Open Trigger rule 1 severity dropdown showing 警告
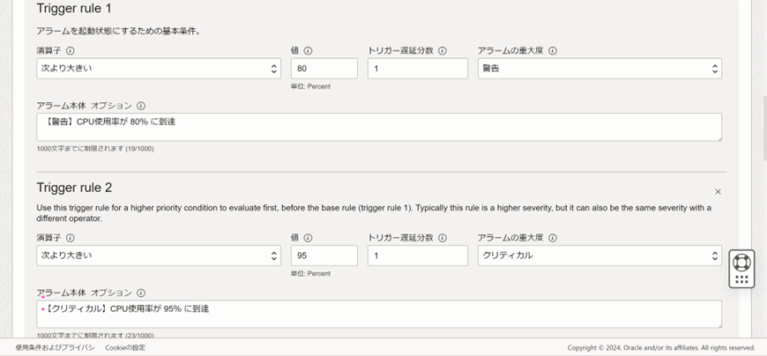This screenshot has width=767, height=356. tap(599, 69)
